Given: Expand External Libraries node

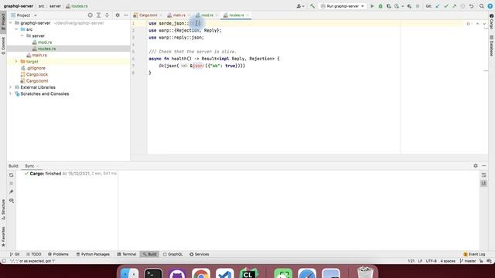Looking at the screenshot, I should click(10, 87).
